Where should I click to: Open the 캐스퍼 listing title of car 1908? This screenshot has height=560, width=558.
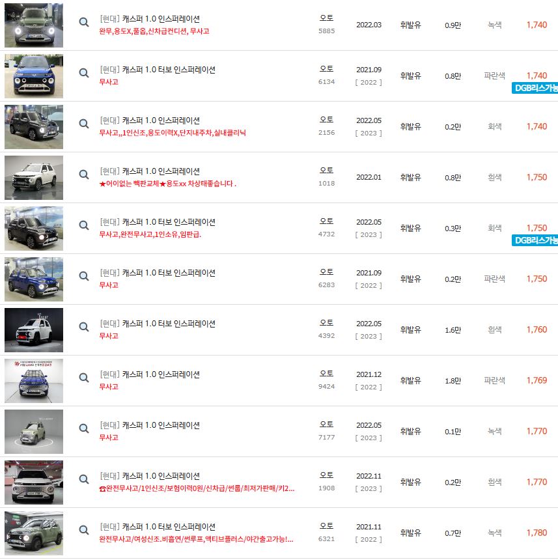click(150, 476)
